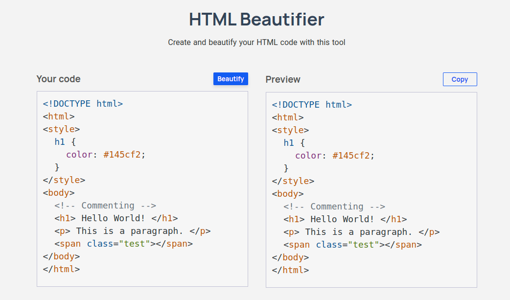Click the #145cf2 color value in Preview
Screen dimensions: 510x300
click(x=351, y=156)
